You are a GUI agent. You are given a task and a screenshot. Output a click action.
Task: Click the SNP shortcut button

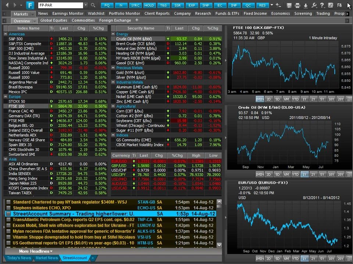pos(206,5)
